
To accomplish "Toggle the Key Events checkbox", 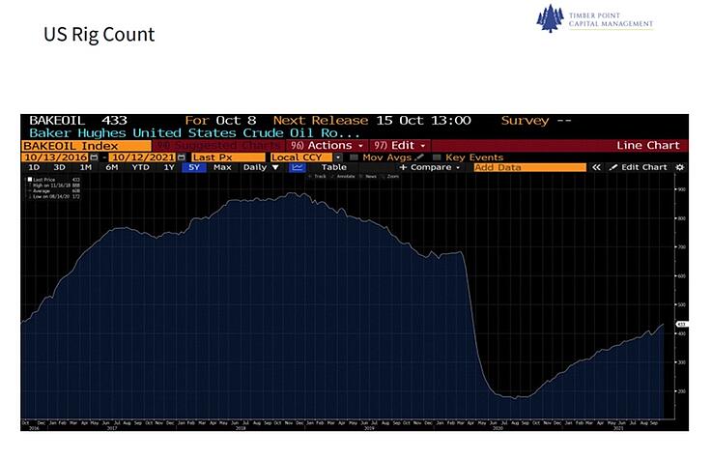I will 437,158.
